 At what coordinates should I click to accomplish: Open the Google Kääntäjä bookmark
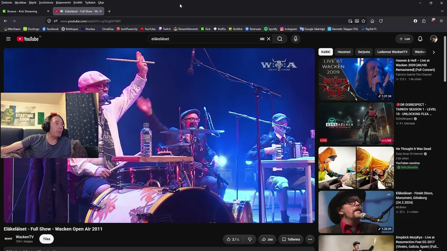(312, 29)
